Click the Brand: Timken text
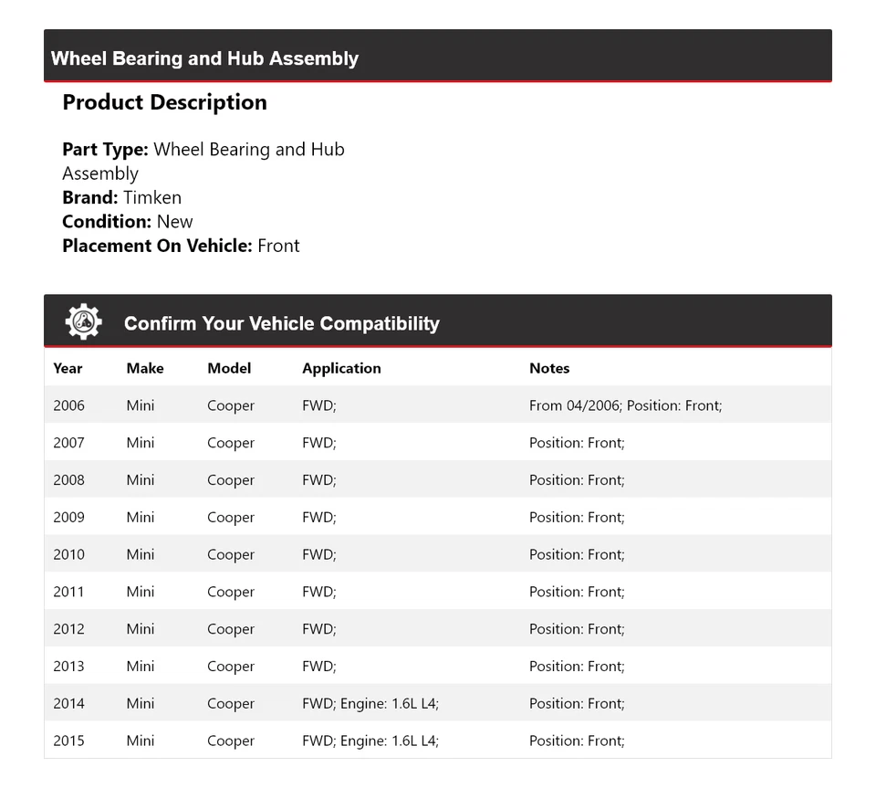The width and height of the screenshot is (876, 788). click(x=121, y=197)
